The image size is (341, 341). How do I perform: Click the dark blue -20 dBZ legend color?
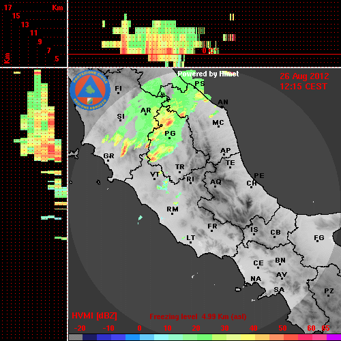[90, 337]
